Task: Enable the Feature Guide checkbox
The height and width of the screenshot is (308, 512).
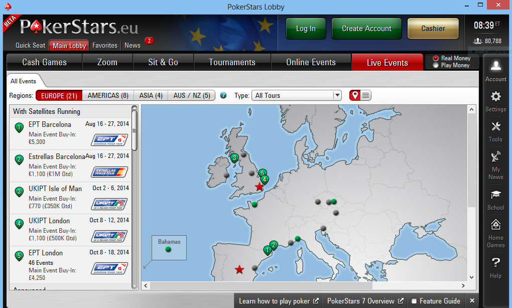Action: 414,301
